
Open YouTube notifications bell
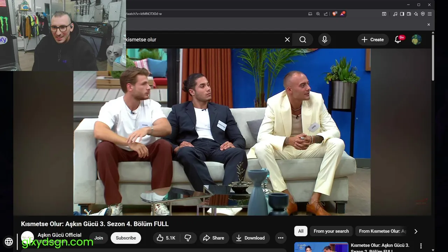coord(398,40)
